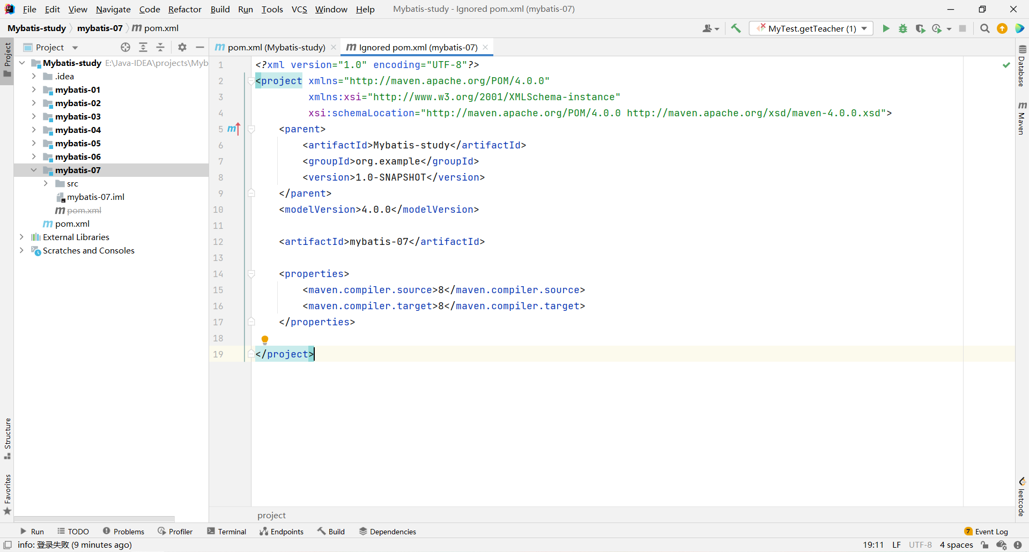The image size is (1029, 552).
Task: Click the grey Stop button
Action: 963,28
